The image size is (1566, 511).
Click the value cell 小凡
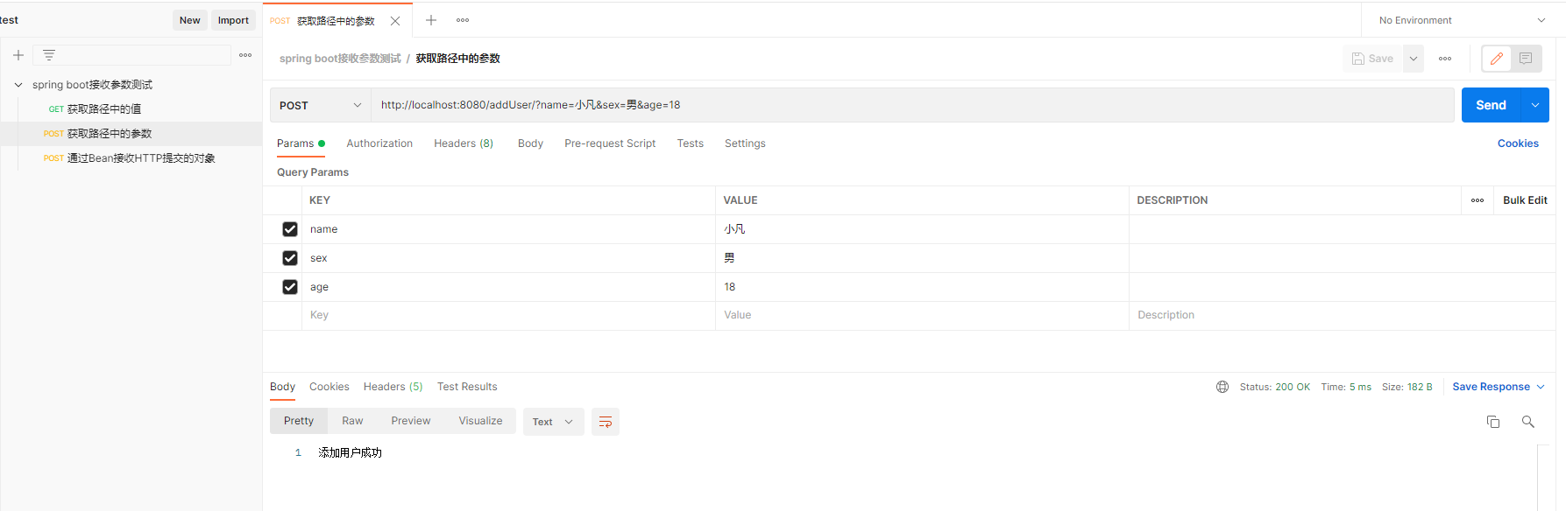coord(922,229)
